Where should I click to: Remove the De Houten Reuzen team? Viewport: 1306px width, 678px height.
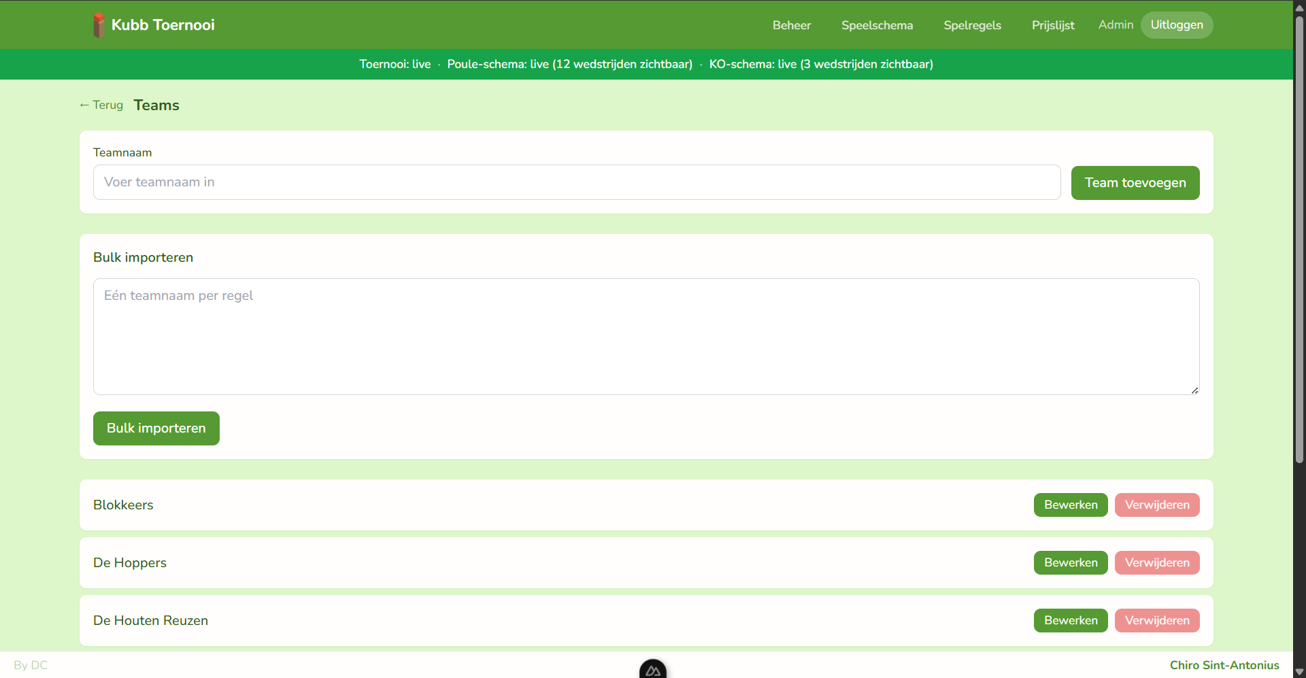point(1157,621)
